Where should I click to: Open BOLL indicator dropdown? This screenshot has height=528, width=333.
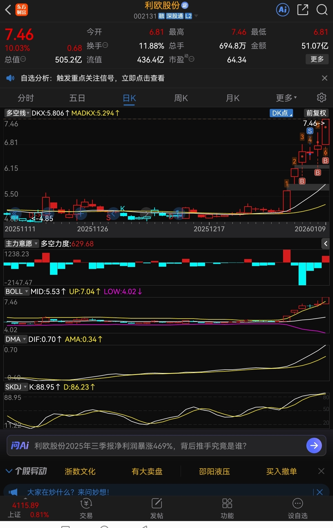tap(17, 291)
